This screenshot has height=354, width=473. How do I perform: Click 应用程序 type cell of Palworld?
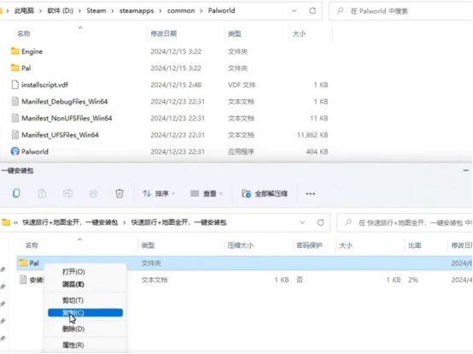click(x=241, y=151)
